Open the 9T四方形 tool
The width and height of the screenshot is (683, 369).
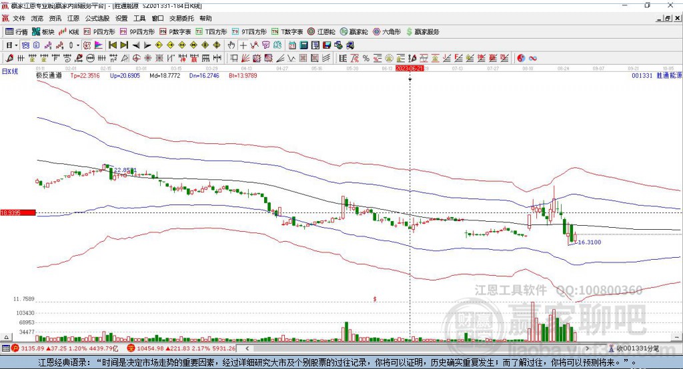click(x=249, y=32)
